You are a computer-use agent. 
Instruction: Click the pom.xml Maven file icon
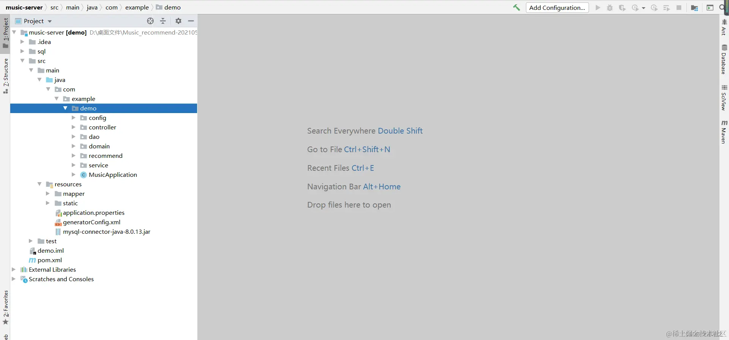[x=33, y=260]
